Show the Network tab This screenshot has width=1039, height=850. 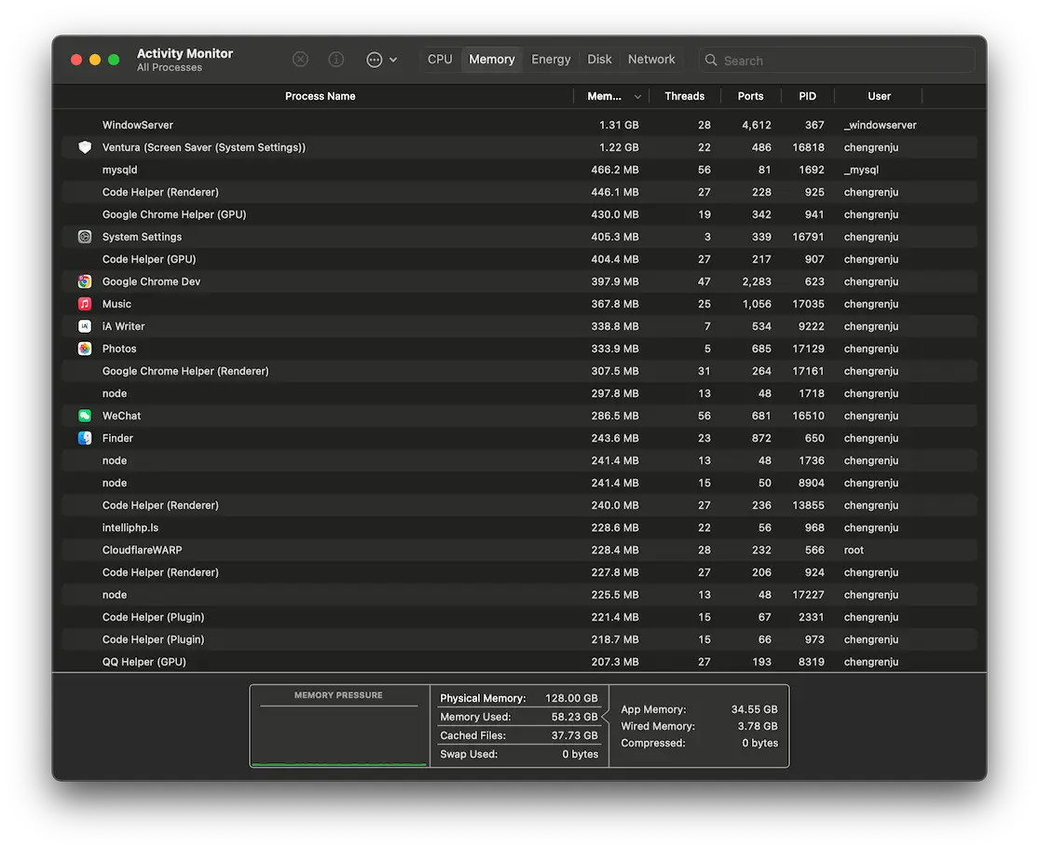click(x=651, y=60)
